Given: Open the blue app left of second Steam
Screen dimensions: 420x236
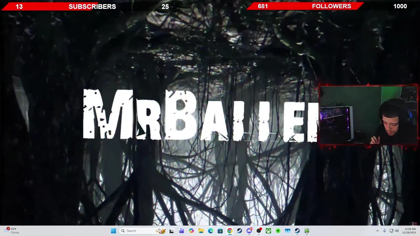Looking at the screenshot, I should [287, 231].
